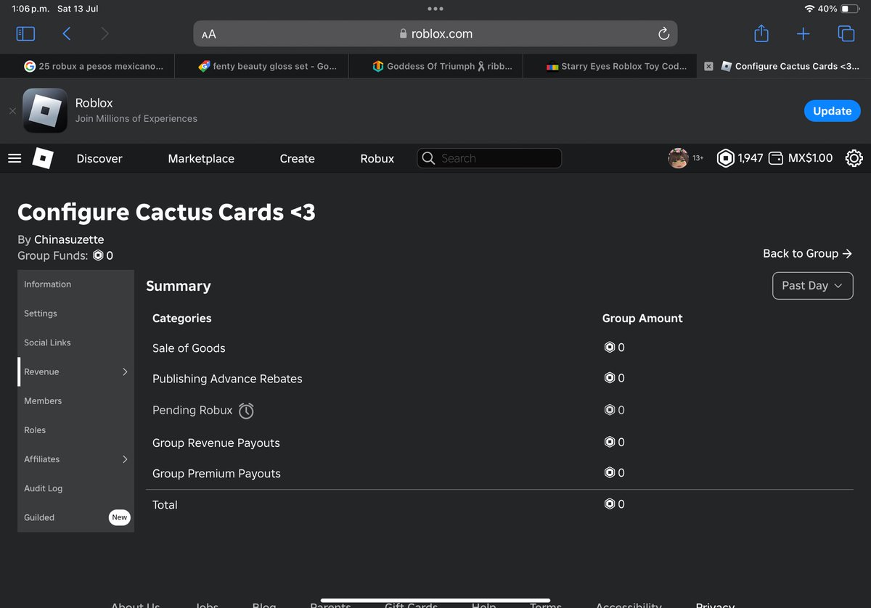Open the Marketplace page

201,158
